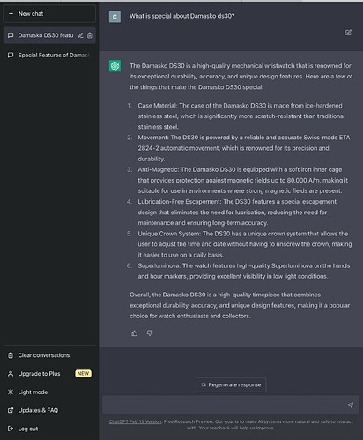Click the Regenerate response button
The image size is (363, 440).
click(231, 384)
